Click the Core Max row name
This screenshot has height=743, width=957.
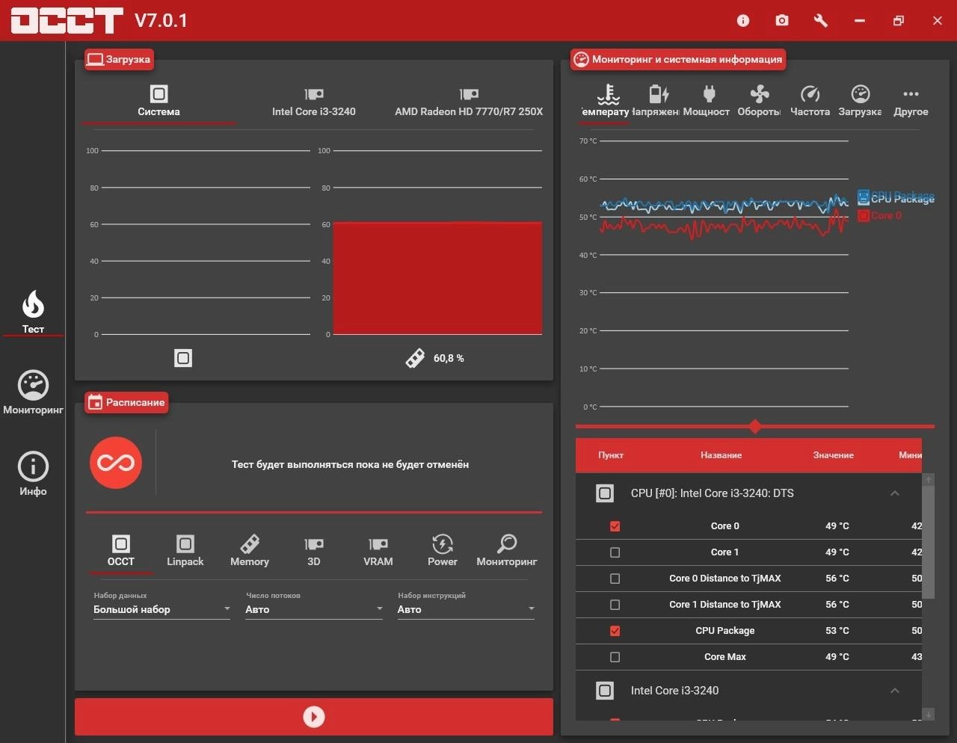coord(725,657)
